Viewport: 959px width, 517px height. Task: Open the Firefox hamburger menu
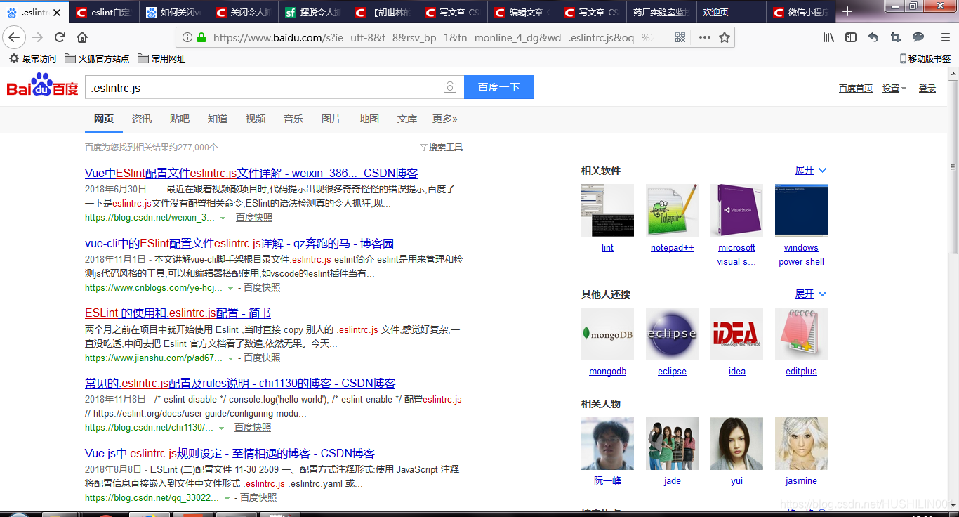[945, 37]
